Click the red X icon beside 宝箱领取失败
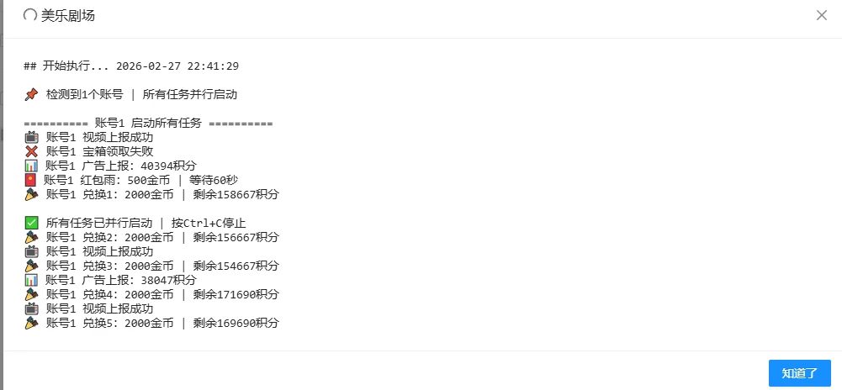The image size is (842, 390). (x=31, y=152)
